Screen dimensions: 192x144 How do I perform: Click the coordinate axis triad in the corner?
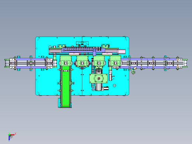[x=12, y=137]
